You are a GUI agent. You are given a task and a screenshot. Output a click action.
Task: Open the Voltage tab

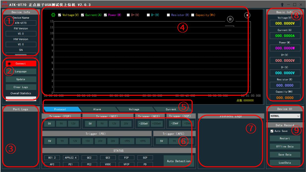134,109
